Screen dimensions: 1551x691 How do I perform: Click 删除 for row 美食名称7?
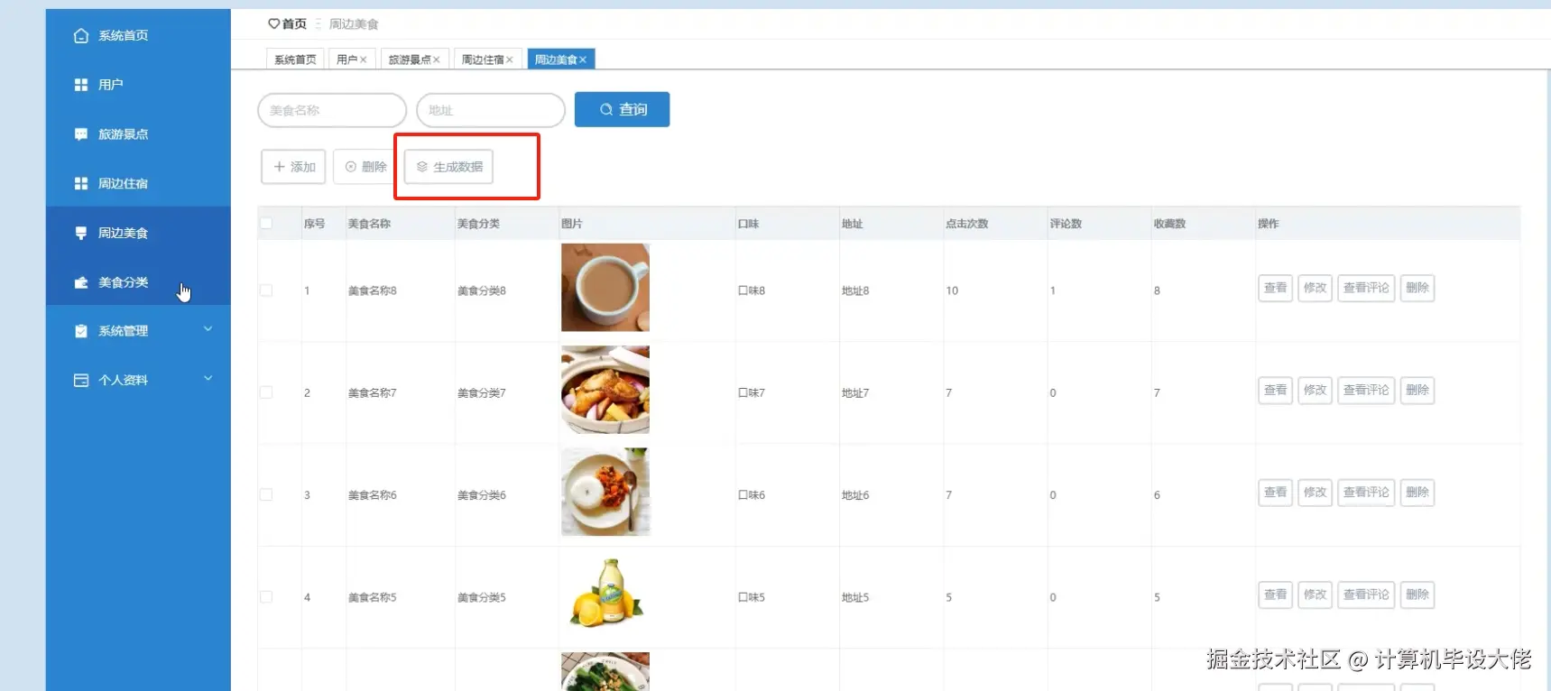coord(1417,390)
